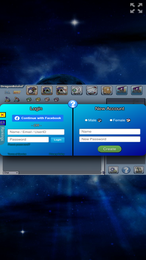146x260 pixels.
Task: Toggle fullscreen with the arrows icon
Action: 136,8
